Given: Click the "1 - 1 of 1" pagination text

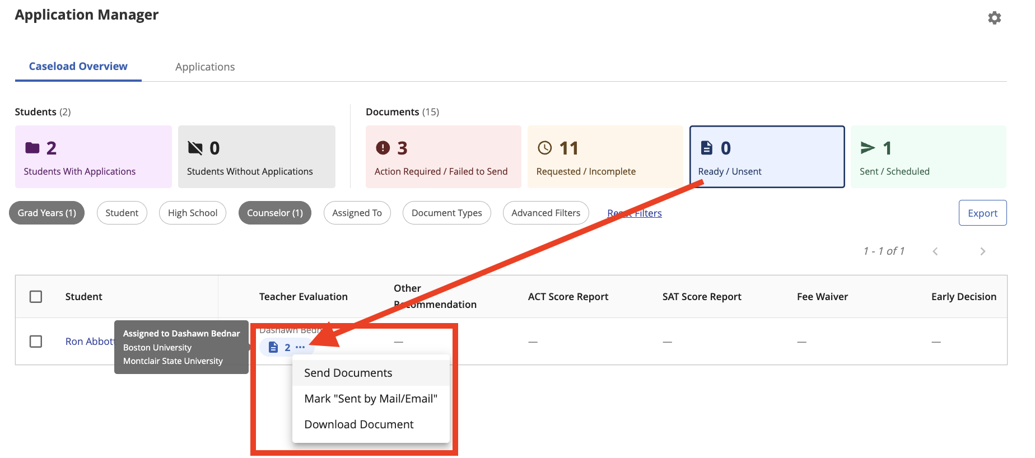Looking at the screenshot, I should pos(884,251).
